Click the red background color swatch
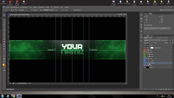Screen dimensions: 174x98 [x=5, y=66]
